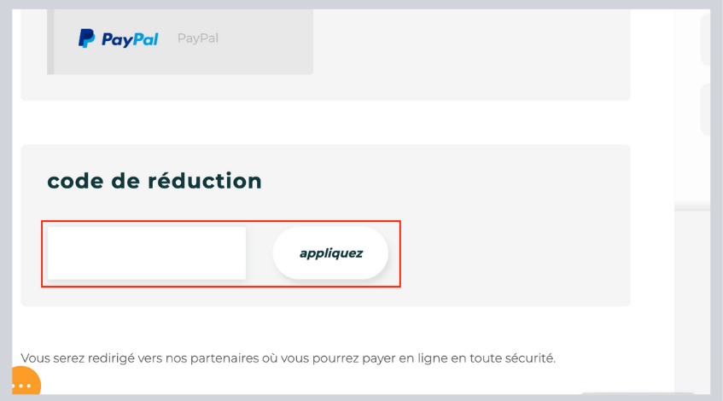The width and height of the screenshot is (723, 401).
Task: Click the grey PayPal text label
Action: point(197,38)
